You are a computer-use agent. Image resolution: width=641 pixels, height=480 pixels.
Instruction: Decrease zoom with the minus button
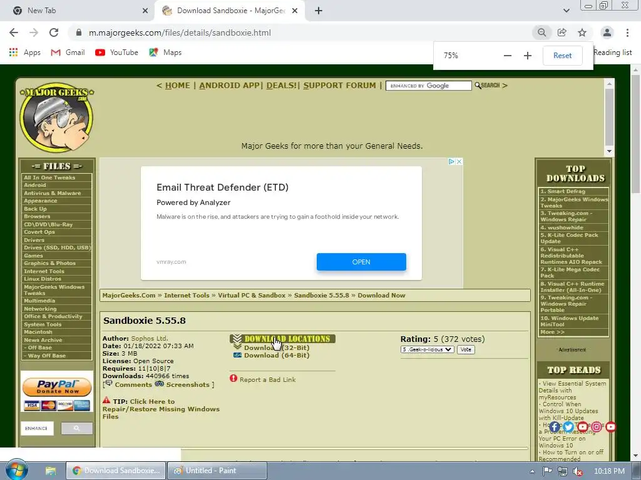(x=508, y=56)
